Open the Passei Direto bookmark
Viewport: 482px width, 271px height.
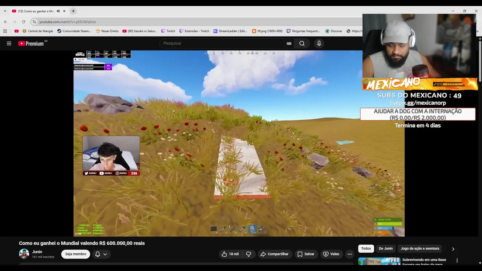(107, 31)
